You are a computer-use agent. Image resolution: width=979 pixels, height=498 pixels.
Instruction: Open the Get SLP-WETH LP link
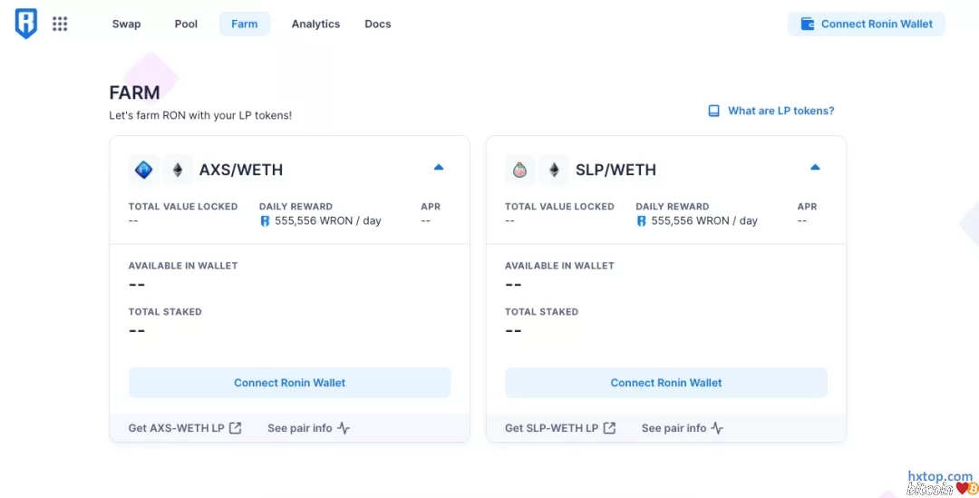pos(551,428)
